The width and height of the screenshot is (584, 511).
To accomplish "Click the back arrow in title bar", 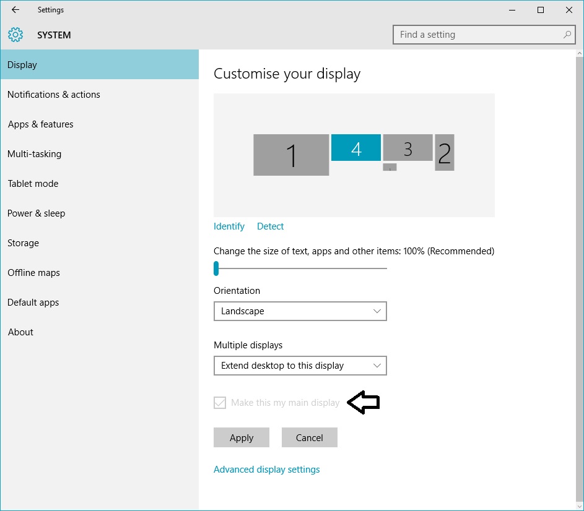I will [x=15, y=10].
